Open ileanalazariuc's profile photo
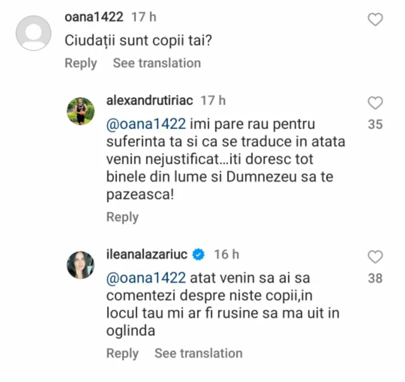 pyautogui.click(x=81, y=265)
